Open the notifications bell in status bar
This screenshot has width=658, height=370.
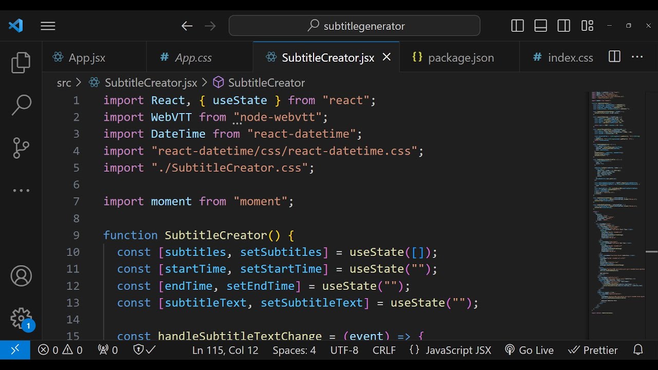tap(638, 350)
